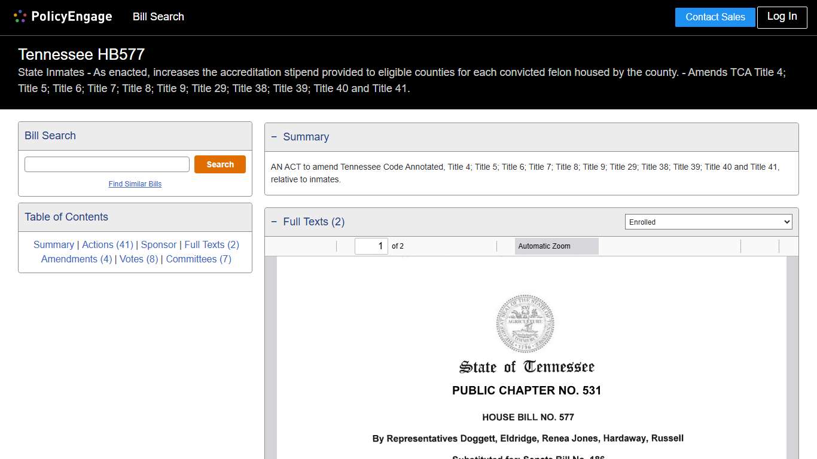817x459 pixels.
Task: Select Full Texts (2) in Table of Contents
Action: [x=212, y=244]
